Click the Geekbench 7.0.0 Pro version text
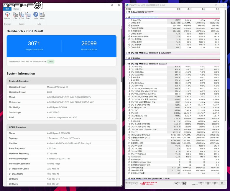 click(28, 62)
